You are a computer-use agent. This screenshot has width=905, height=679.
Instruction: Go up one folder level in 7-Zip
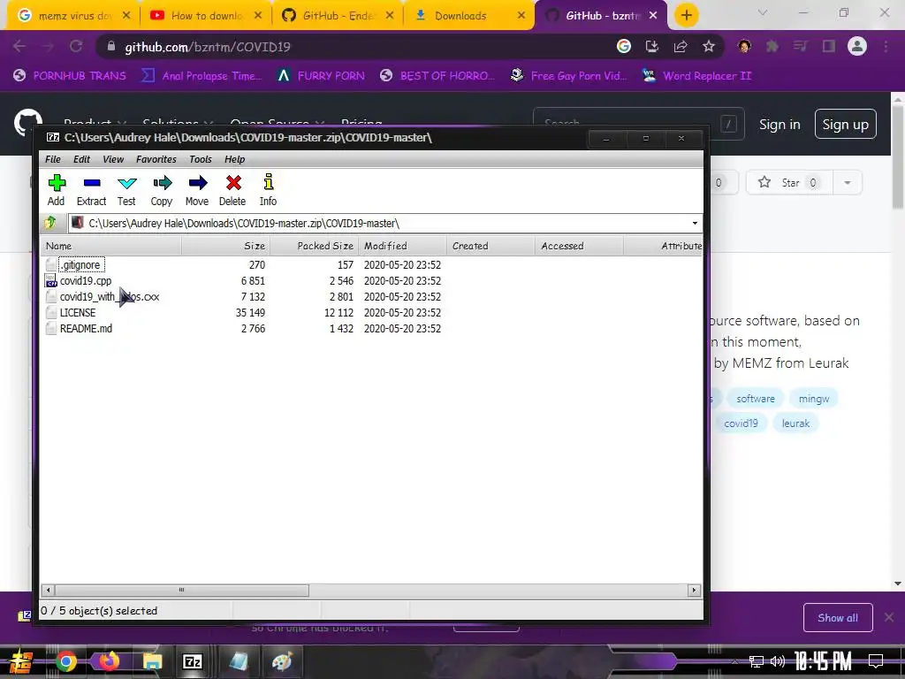(50, 223)
